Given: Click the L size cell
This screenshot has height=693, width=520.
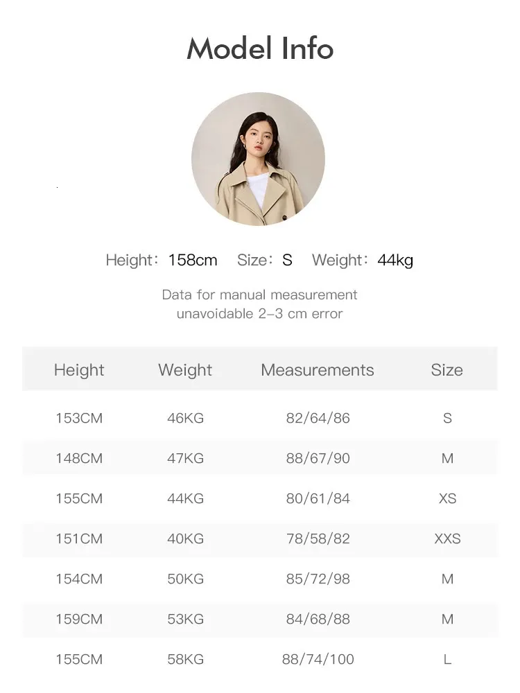Looking at the screenshot, I should 447,659.
